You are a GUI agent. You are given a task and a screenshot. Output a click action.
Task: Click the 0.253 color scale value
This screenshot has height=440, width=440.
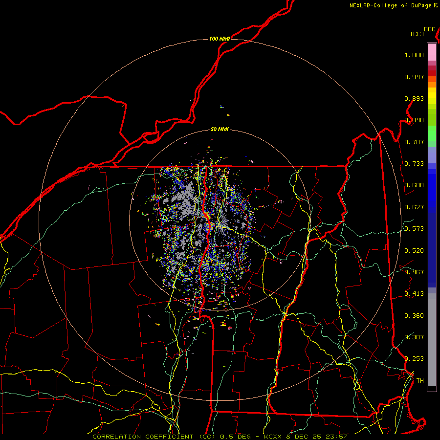[414, 359]
